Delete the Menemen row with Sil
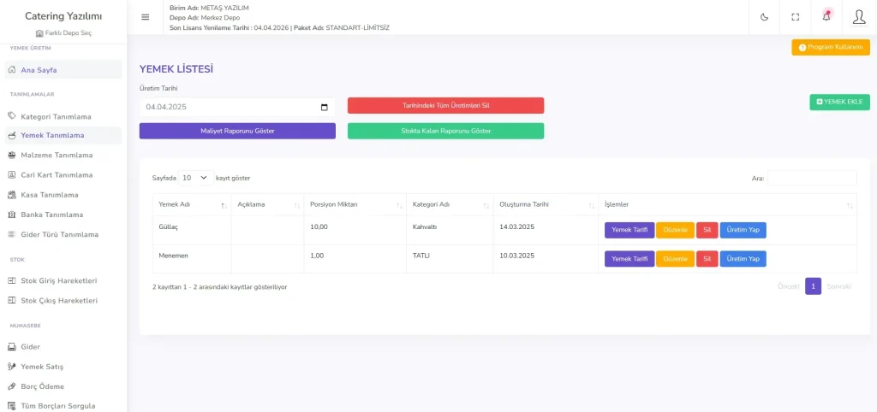Image resolution: width=877 pixels, height=412 pixels. 707,259
